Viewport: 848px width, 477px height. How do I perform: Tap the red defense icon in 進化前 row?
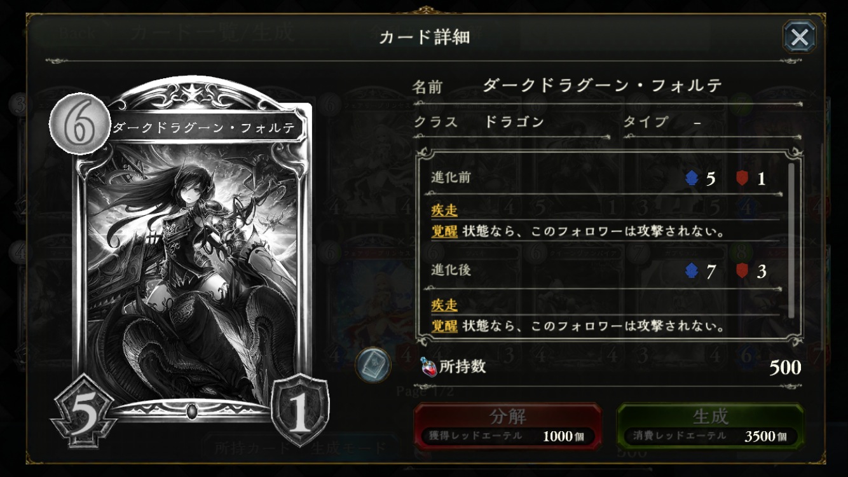tap(742, 179)
